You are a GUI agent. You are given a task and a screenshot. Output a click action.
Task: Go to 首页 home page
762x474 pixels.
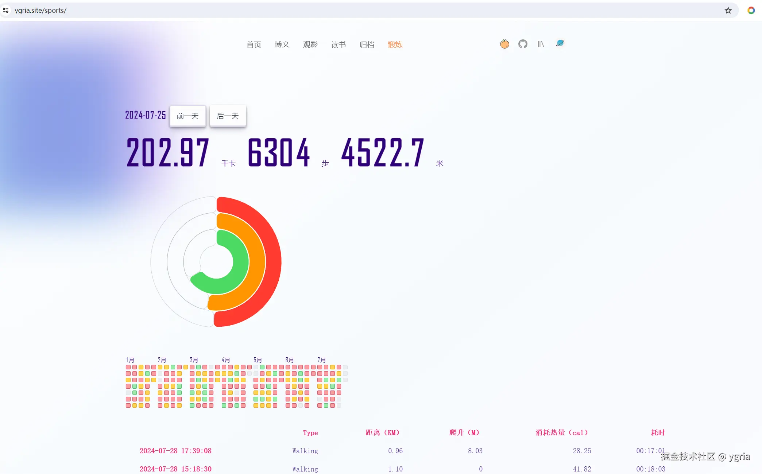254,44
